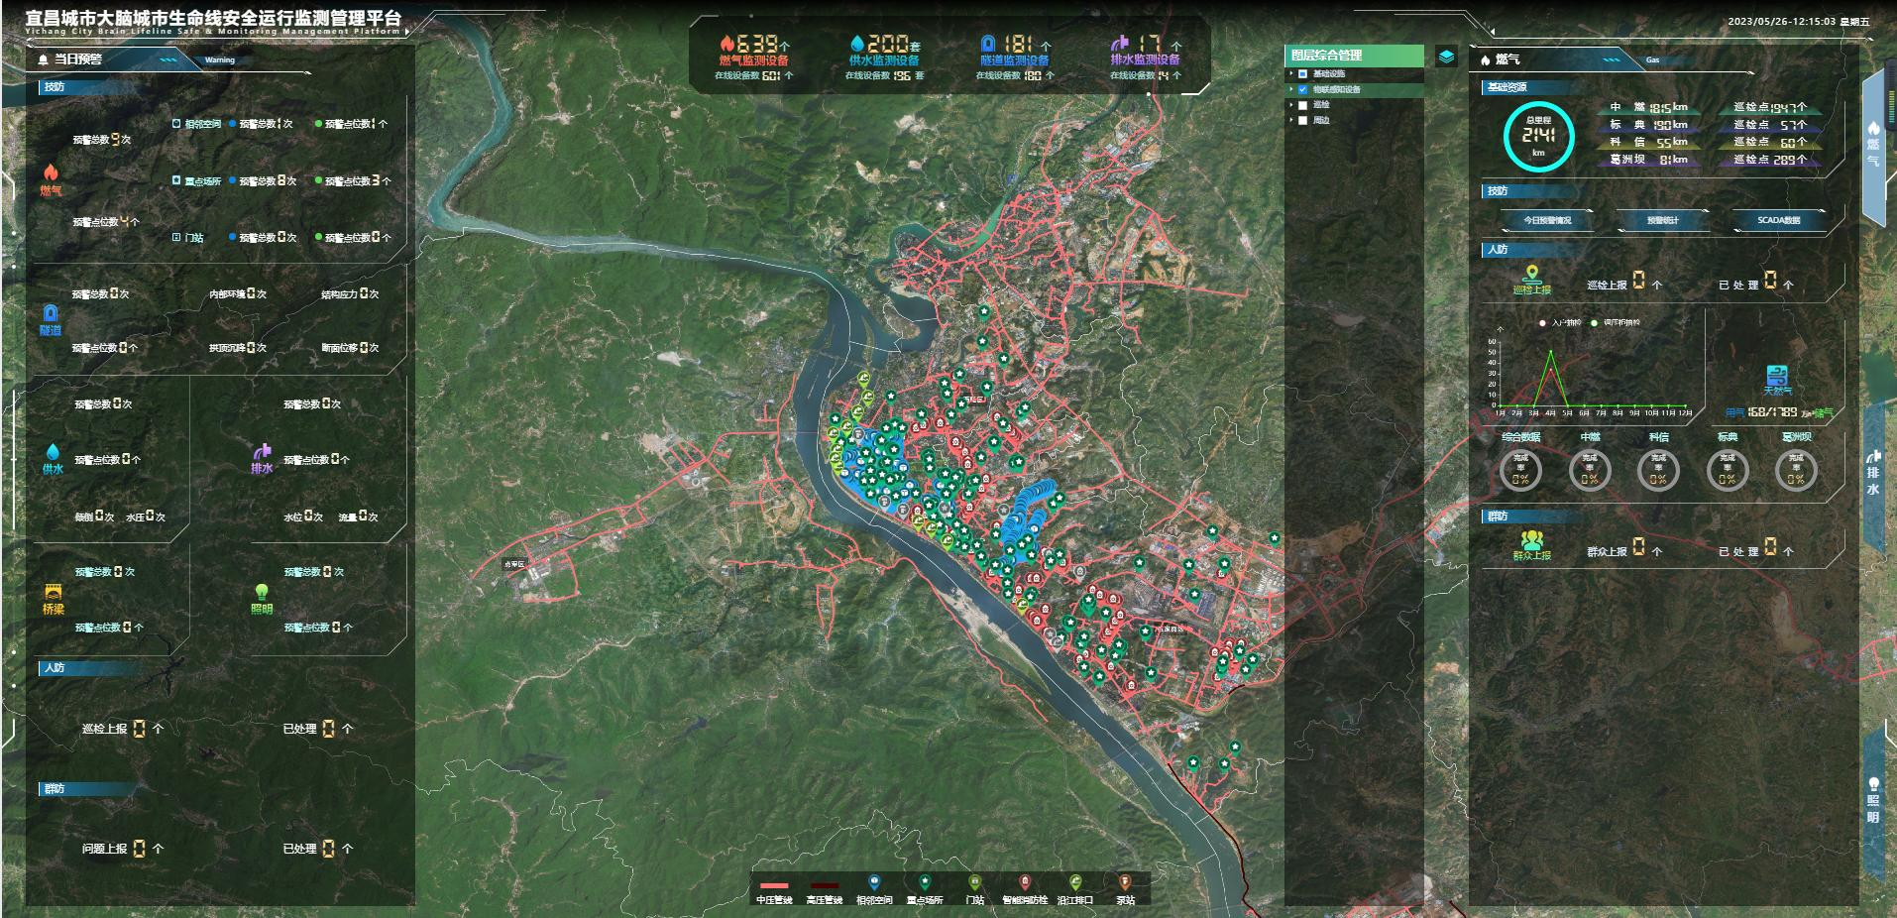The width and height of the screenshot is (1897, 918).
Task: Uncheck the 物联感知设备 layer checkbox
Action: tap(1303, 89)
